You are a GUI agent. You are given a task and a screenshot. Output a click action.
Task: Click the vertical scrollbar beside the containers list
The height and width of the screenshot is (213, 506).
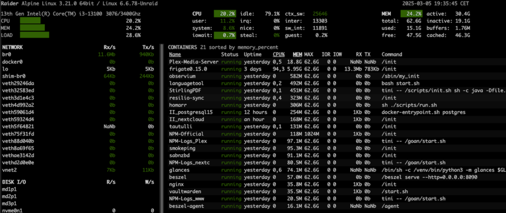tap(162, 128)
